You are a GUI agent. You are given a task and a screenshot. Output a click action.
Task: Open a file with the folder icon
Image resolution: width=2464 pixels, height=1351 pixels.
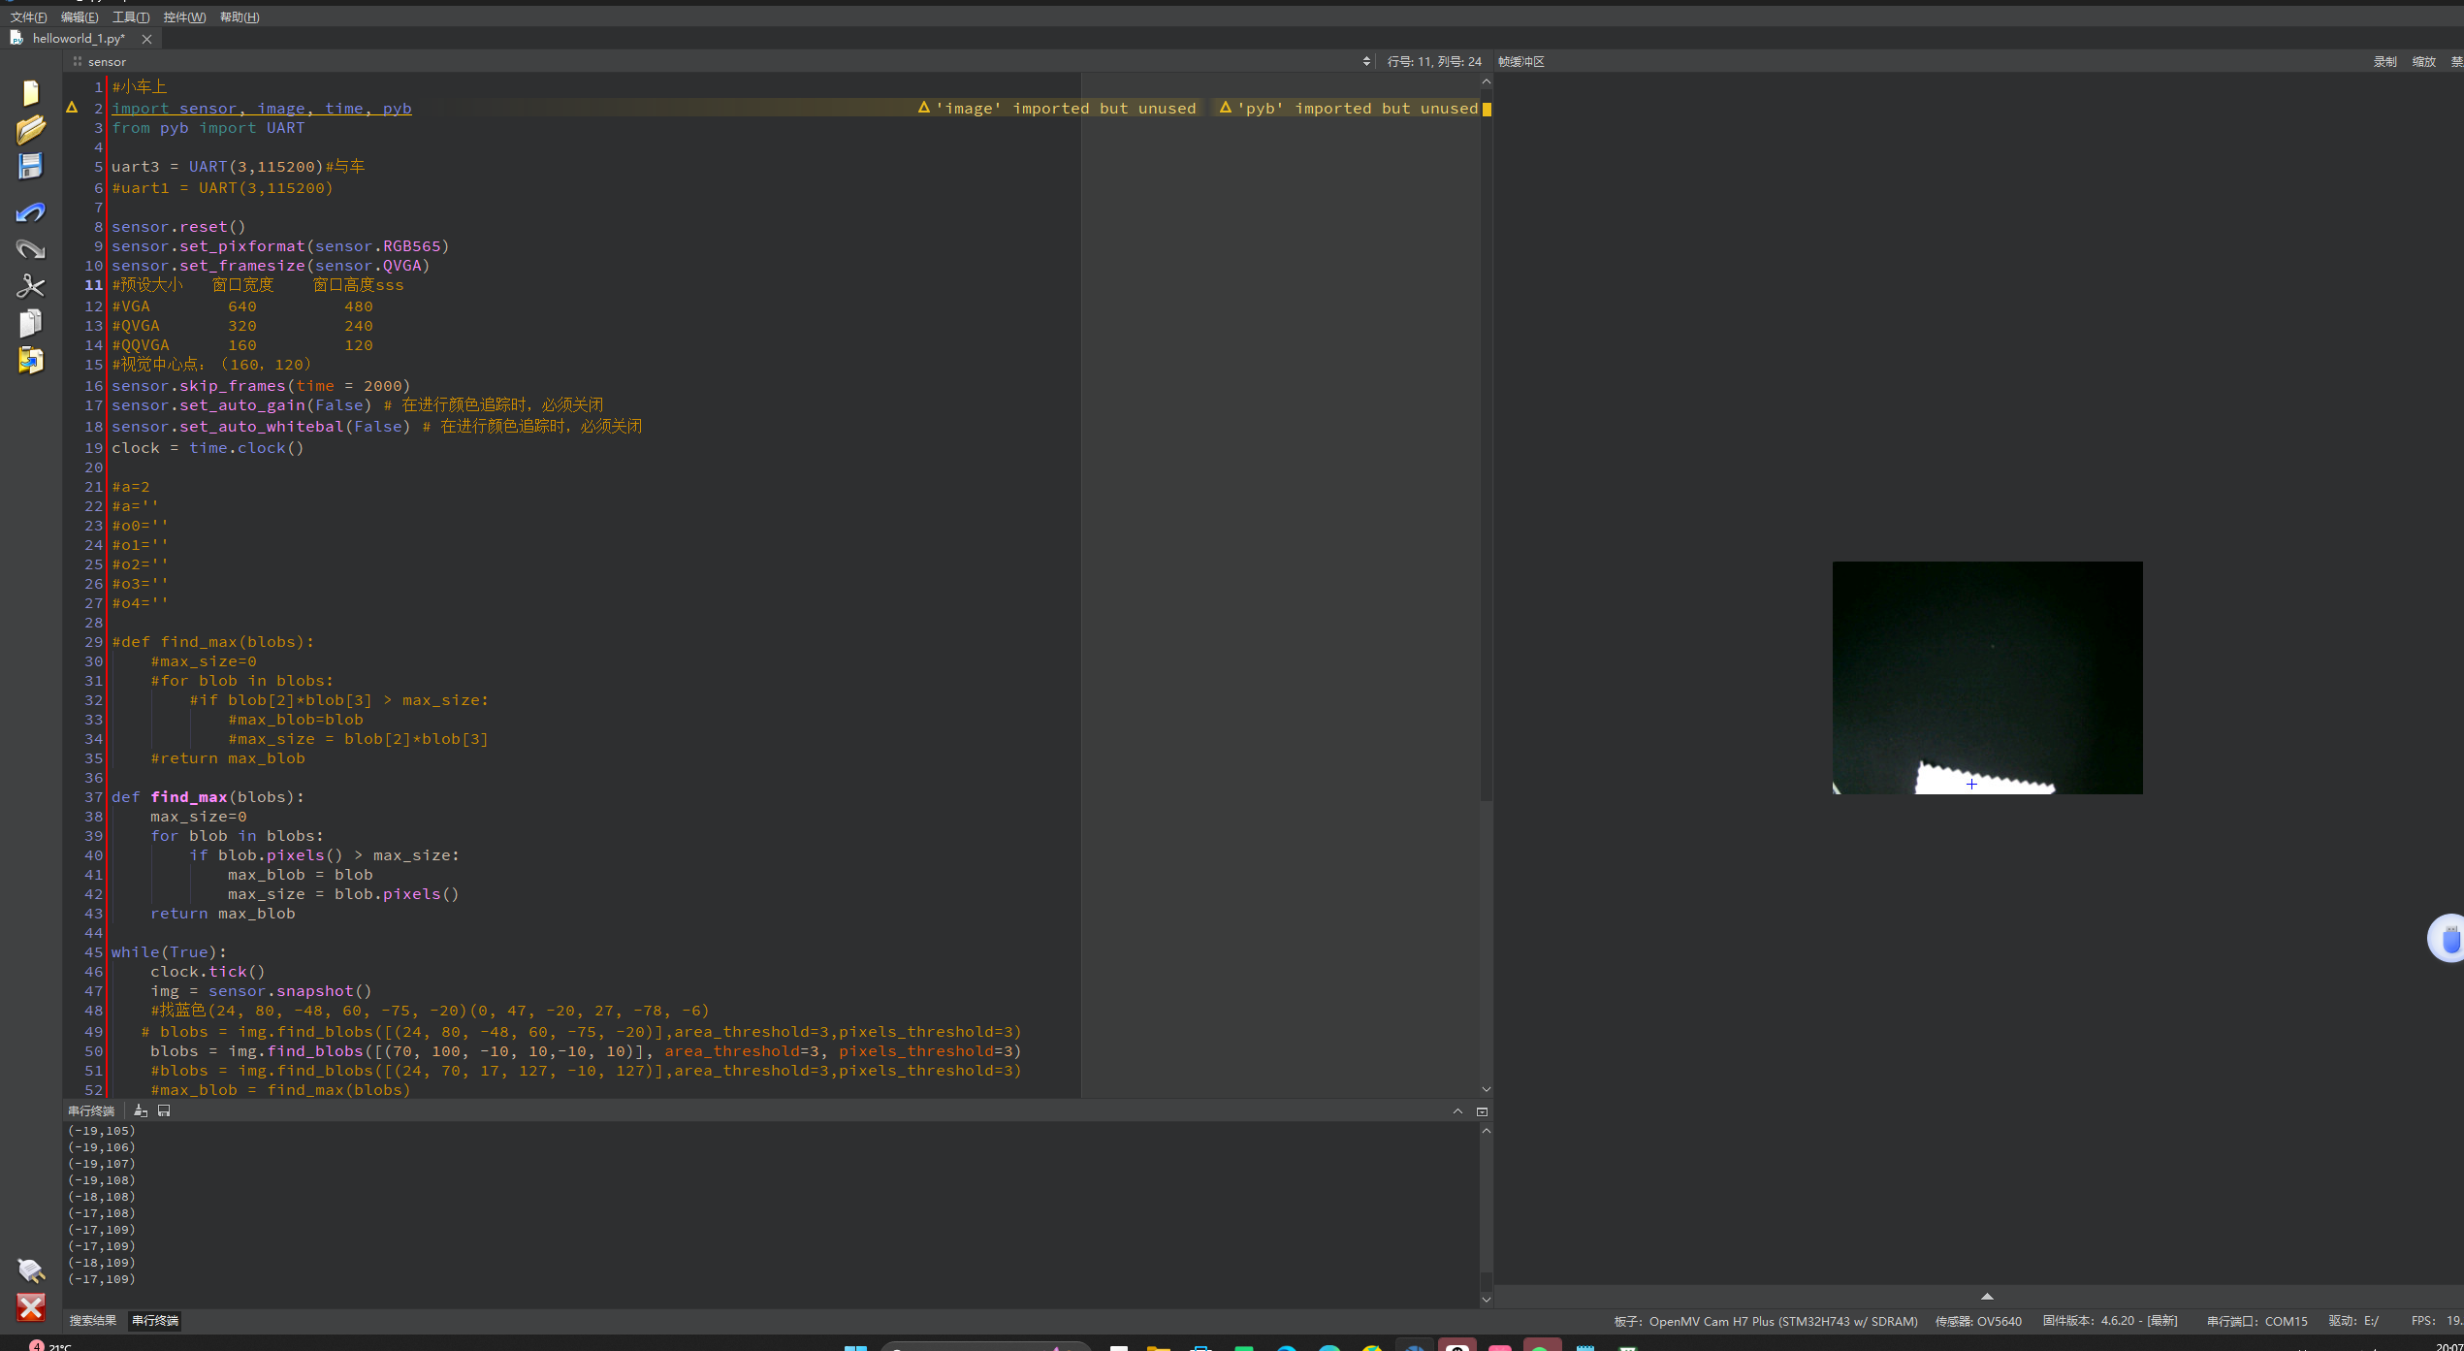click(31, 129)
